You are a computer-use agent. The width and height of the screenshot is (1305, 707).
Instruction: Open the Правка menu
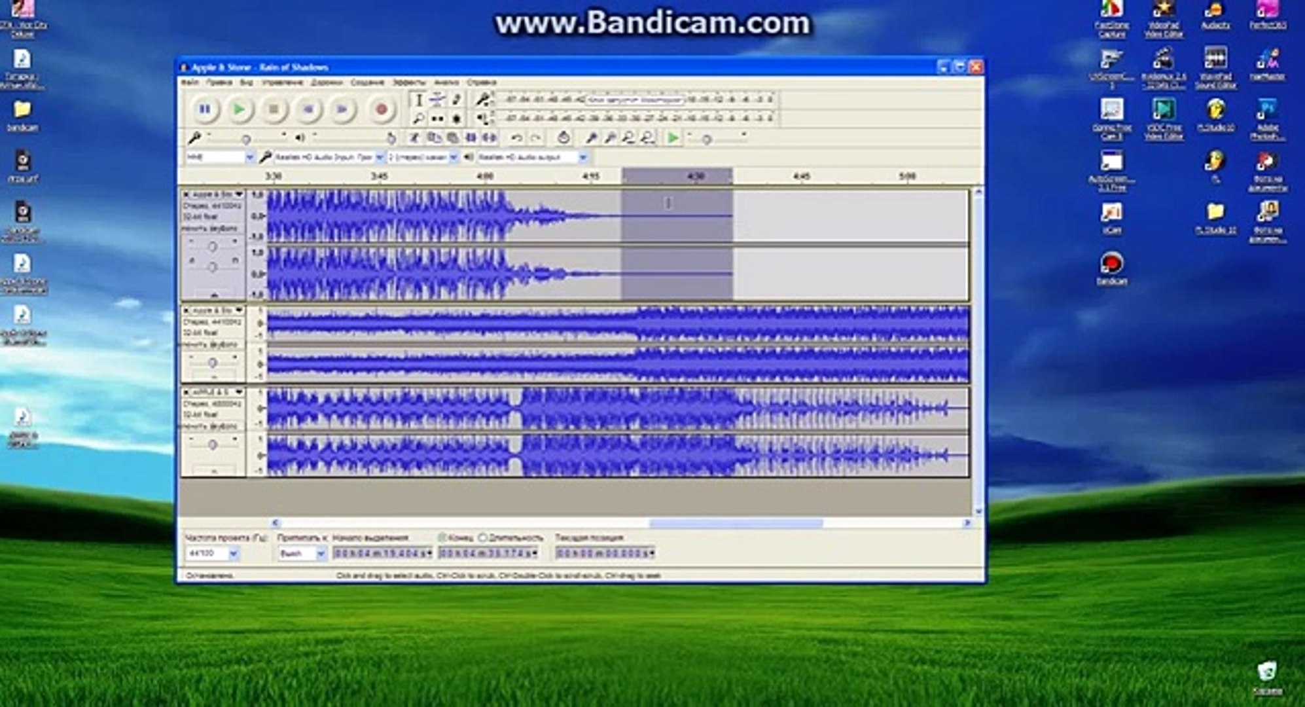(x=219, y=82)
